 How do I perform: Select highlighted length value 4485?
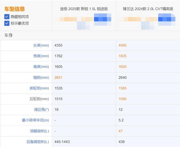tap(122, 45)
